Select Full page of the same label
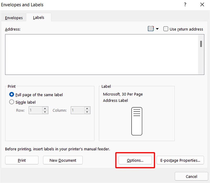The height and width of the screenshot is (183, 210). [x=12, y=95]
